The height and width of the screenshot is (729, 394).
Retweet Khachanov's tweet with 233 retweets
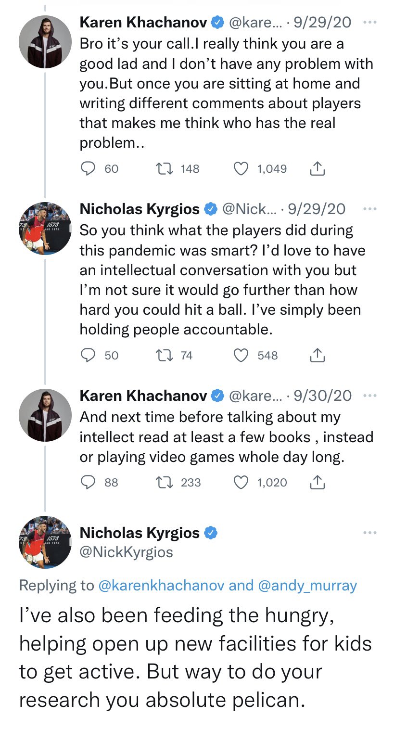(x=163, y=482)
